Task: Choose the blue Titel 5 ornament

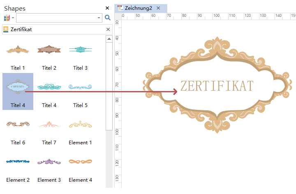Action: click(x=80, y=87)
